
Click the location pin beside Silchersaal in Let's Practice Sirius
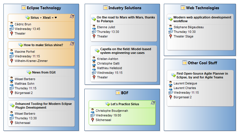[92, 120]
